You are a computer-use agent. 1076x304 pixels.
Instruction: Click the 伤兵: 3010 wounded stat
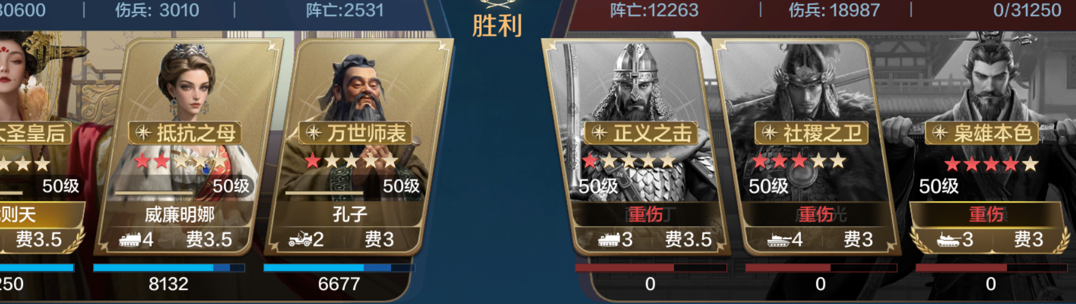(157, 10)
